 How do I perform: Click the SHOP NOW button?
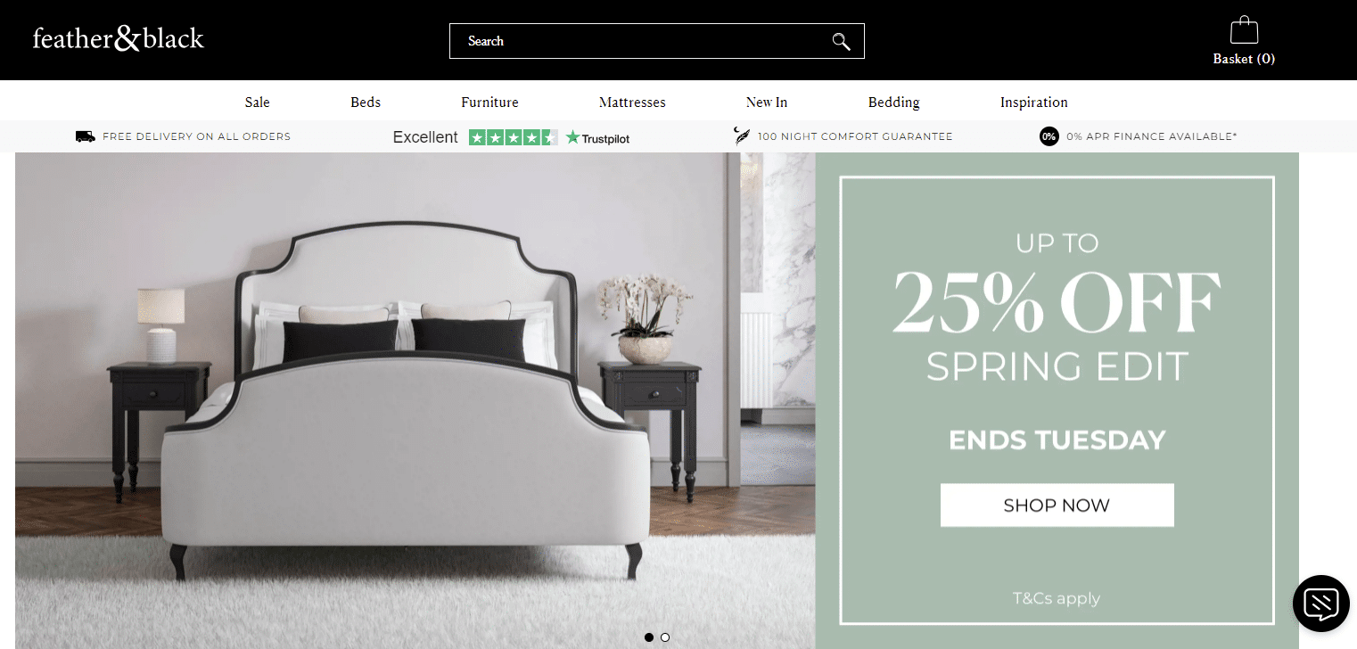point(1057,505)
